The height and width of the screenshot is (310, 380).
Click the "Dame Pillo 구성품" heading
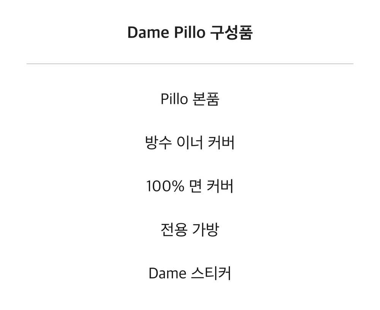coord(190,32)
